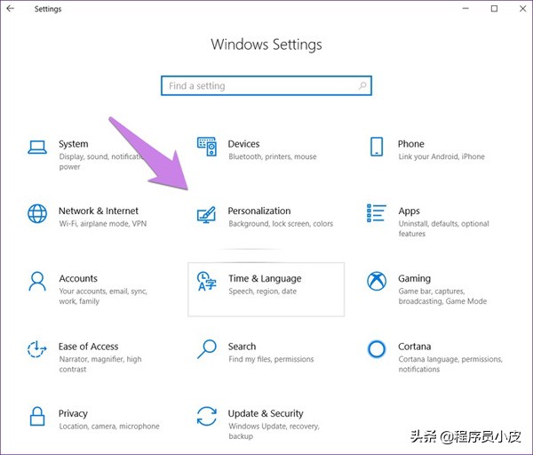Click 'Bluetooth, printers, mouse' description
Screen dimensions: 533x455
(273, 156)
